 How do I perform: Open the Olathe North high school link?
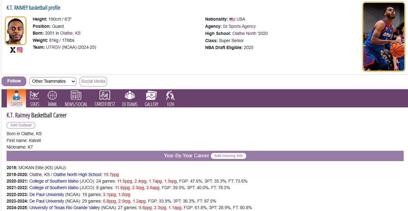(244, 33)
